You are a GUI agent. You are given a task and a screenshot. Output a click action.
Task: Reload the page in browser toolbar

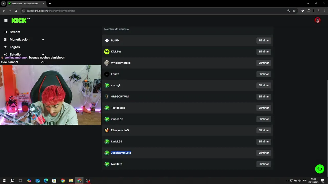click(x=16, y=11)
